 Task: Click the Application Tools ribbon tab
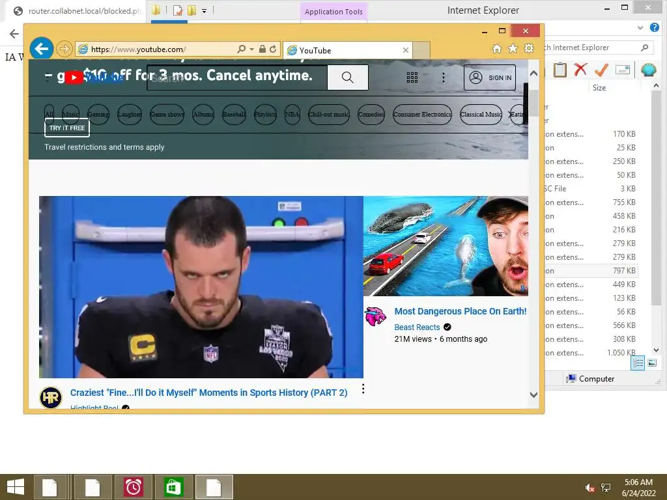click(x=333, y=12)
